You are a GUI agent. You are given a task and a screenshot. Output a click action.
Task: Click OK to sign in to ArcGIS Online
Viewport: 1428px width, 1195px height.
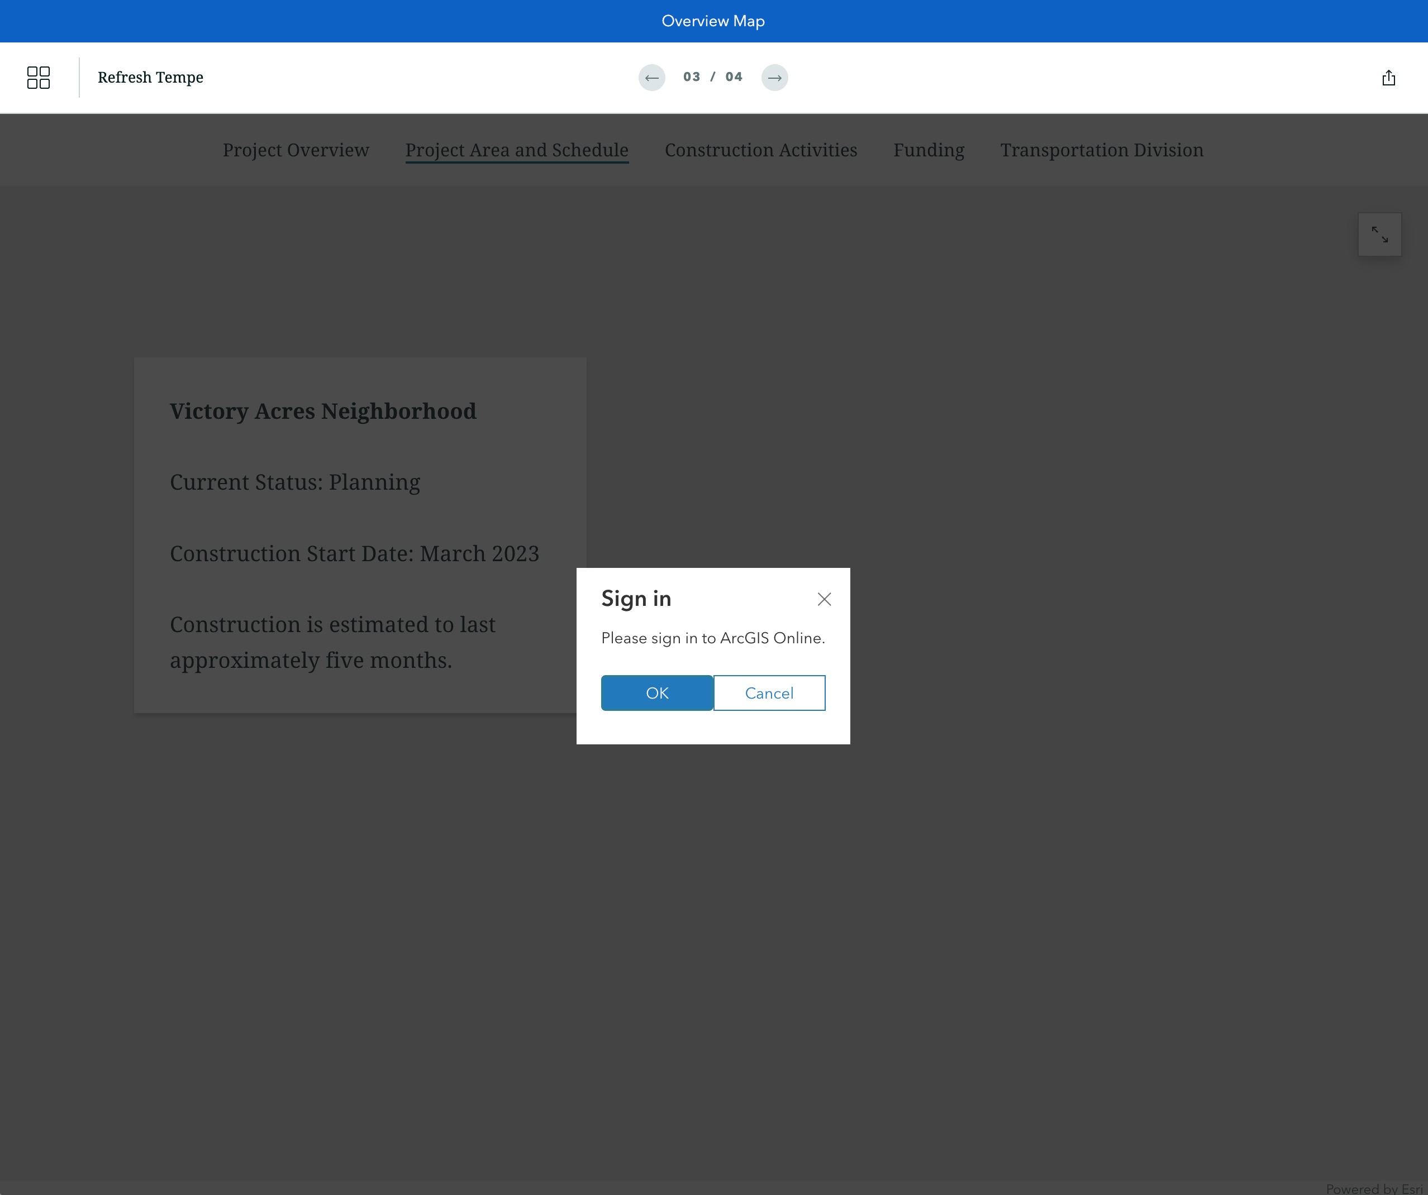coord(657,692)
